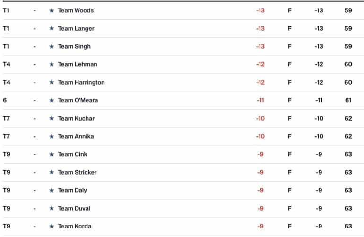
Task: Star the Team Daly row
Action: pos(52,190)
